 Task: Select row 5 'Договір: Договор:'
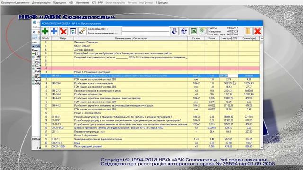[x=150, y=50]
